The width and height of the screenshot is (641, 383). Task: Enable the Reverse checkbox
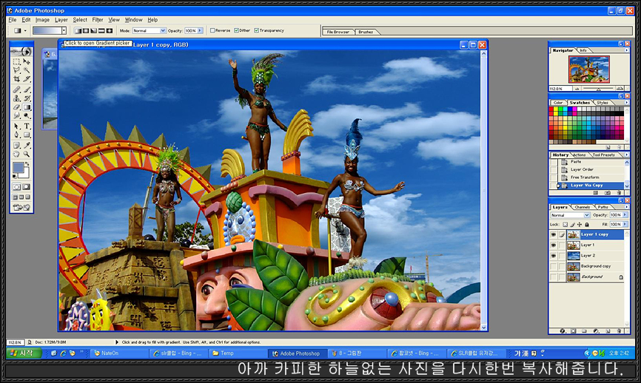(212, 31)
